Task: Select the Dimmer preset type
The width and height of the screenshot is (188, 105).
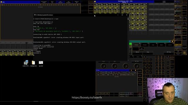Action: click(x=136, y=45)
